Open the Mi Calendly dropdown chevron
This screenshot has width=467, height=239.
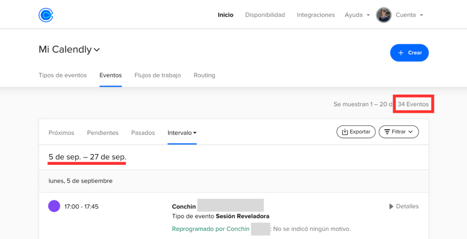(x=97, y=50)
